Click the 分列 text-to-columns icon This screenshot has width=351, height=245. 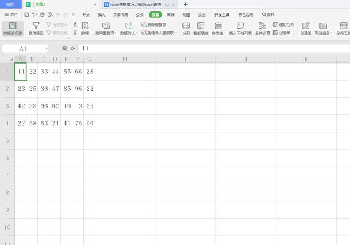pos(186,29)
